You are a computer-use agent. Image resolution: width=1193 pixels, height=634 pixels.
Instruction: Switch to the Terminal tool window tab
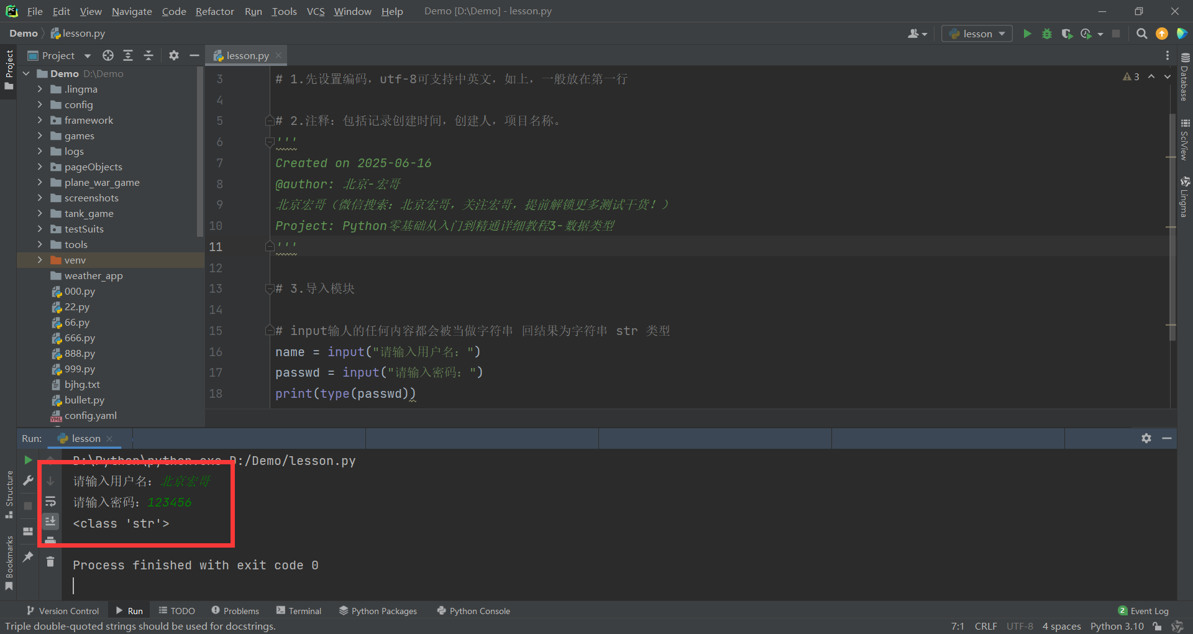(299, 611)
